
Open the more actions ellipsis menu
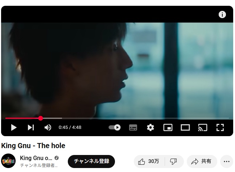[x=226, y=161]
